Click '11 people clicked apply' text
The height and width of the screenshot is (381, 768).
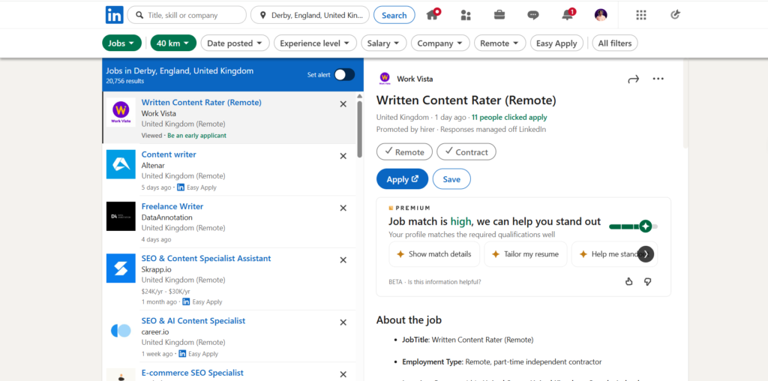[x=509, y=118]
